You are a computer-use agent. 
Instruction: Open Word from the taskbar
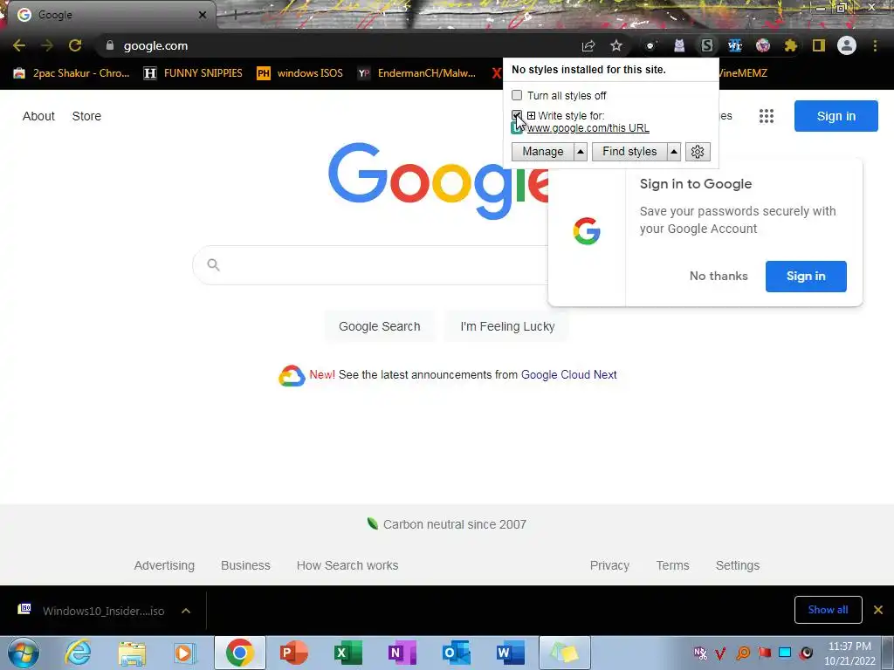point(510,653)
